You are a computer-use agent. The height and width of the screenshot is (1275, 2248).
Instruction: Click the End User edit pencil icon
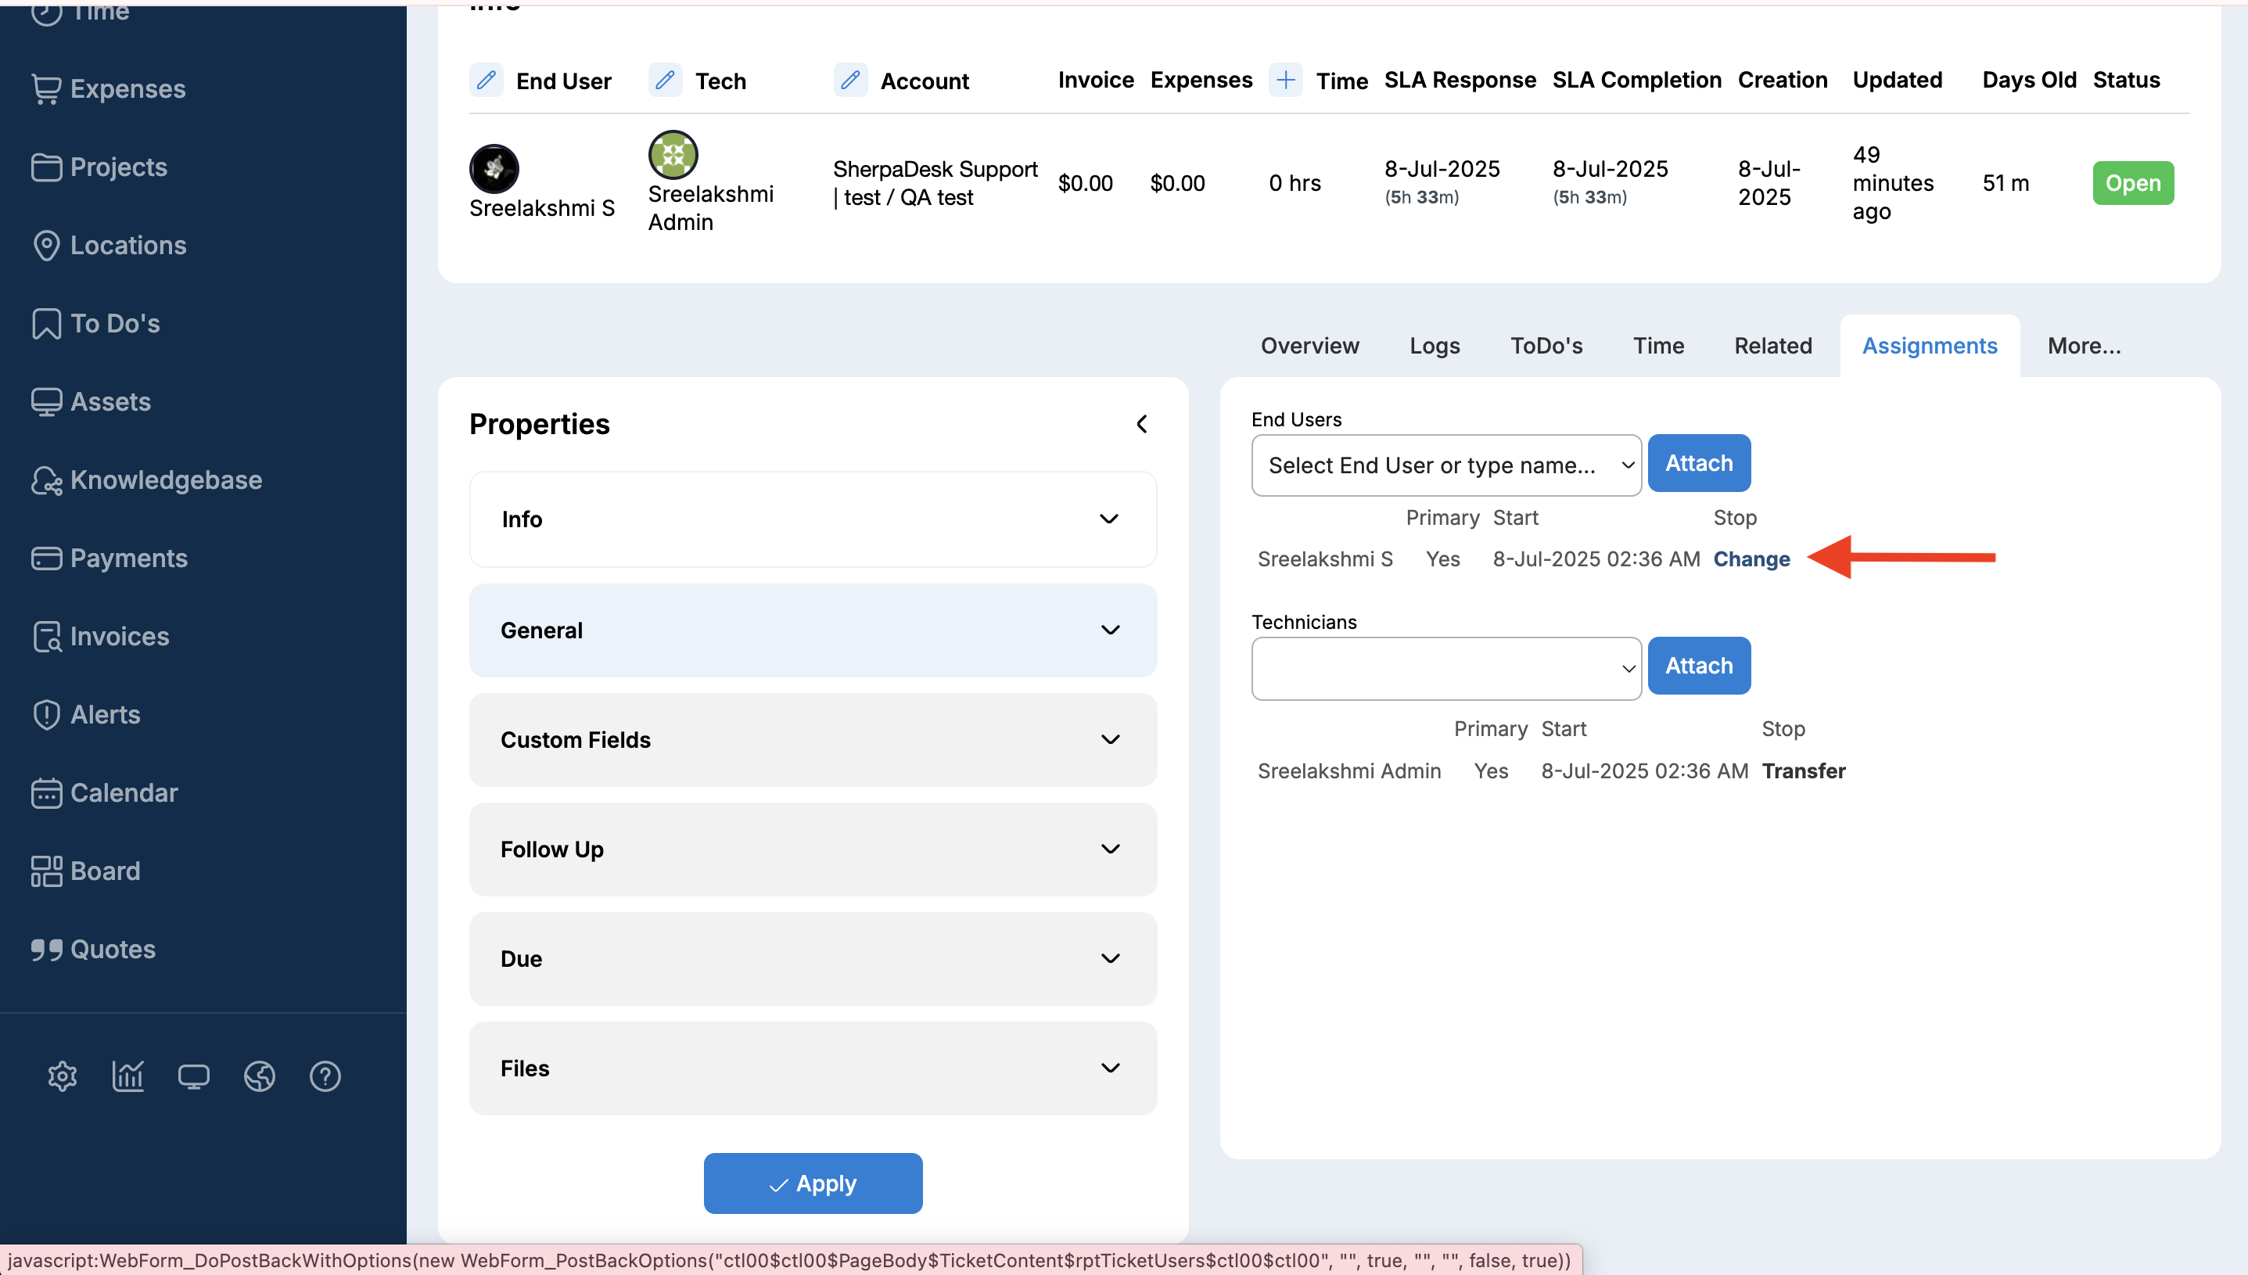(487, 81)
